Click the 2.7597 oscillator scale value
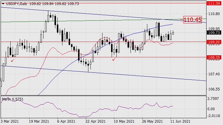This screenshot has width=223, height=125. (213, 99)
